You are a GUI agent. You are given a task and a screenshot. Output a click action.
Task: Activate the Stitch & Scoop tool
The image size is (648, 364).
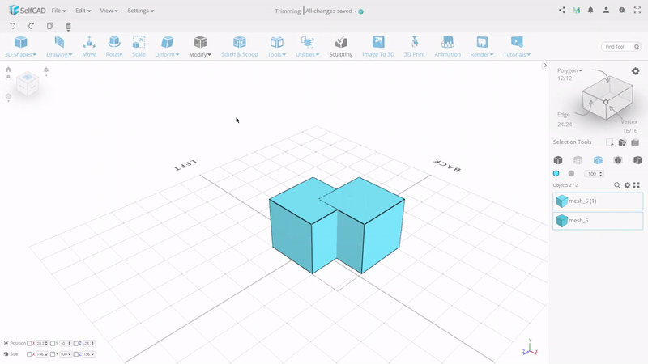(x=239, y=46)
